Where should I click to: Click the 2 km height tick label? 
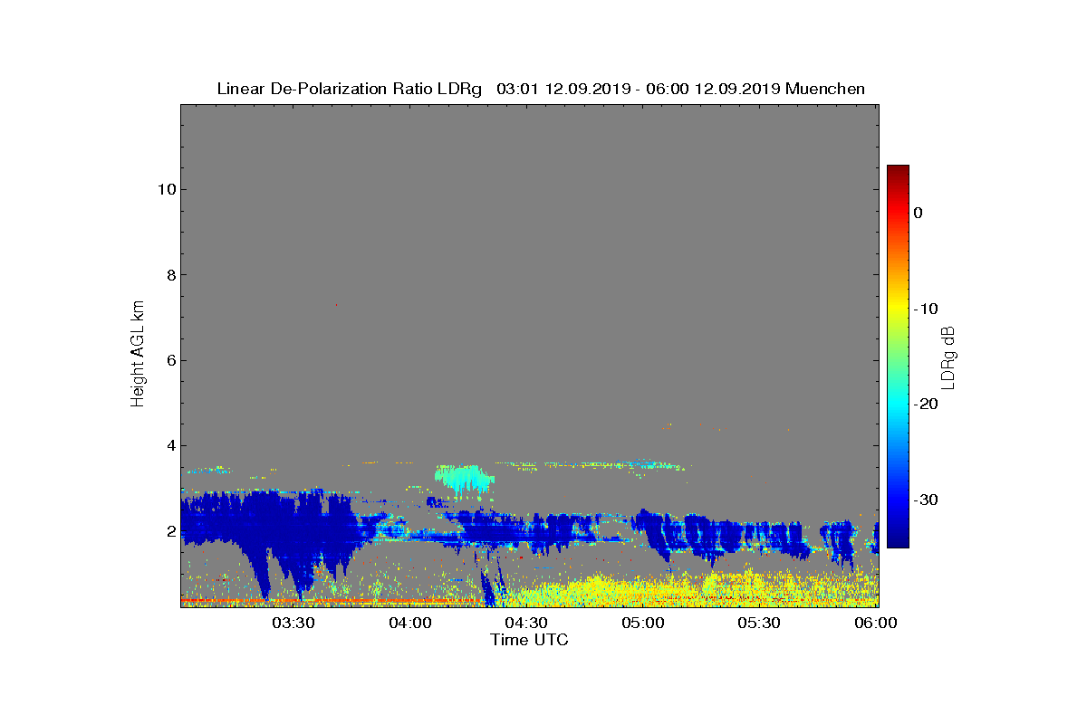170,530
